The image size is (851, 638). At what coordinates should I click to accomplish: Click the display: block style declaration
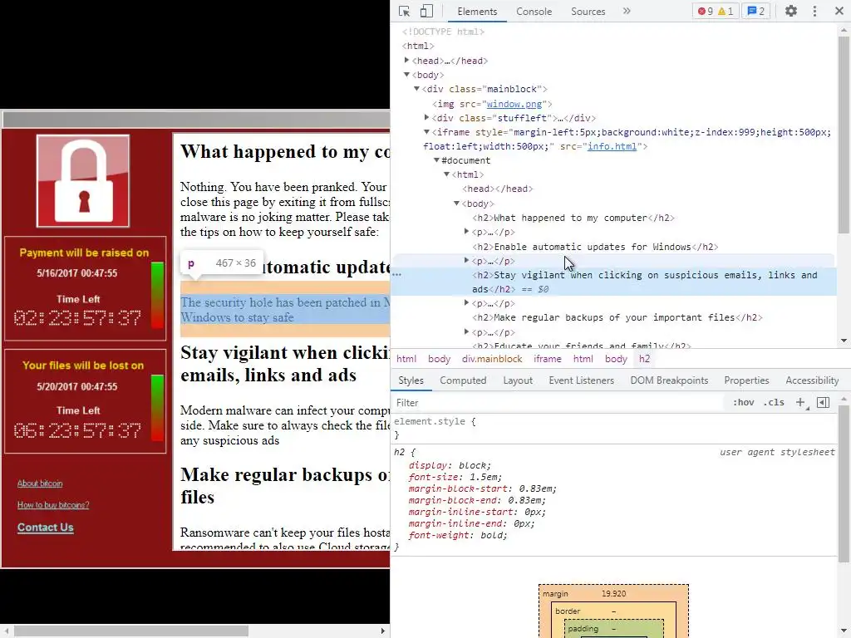[x=450, y=465]
